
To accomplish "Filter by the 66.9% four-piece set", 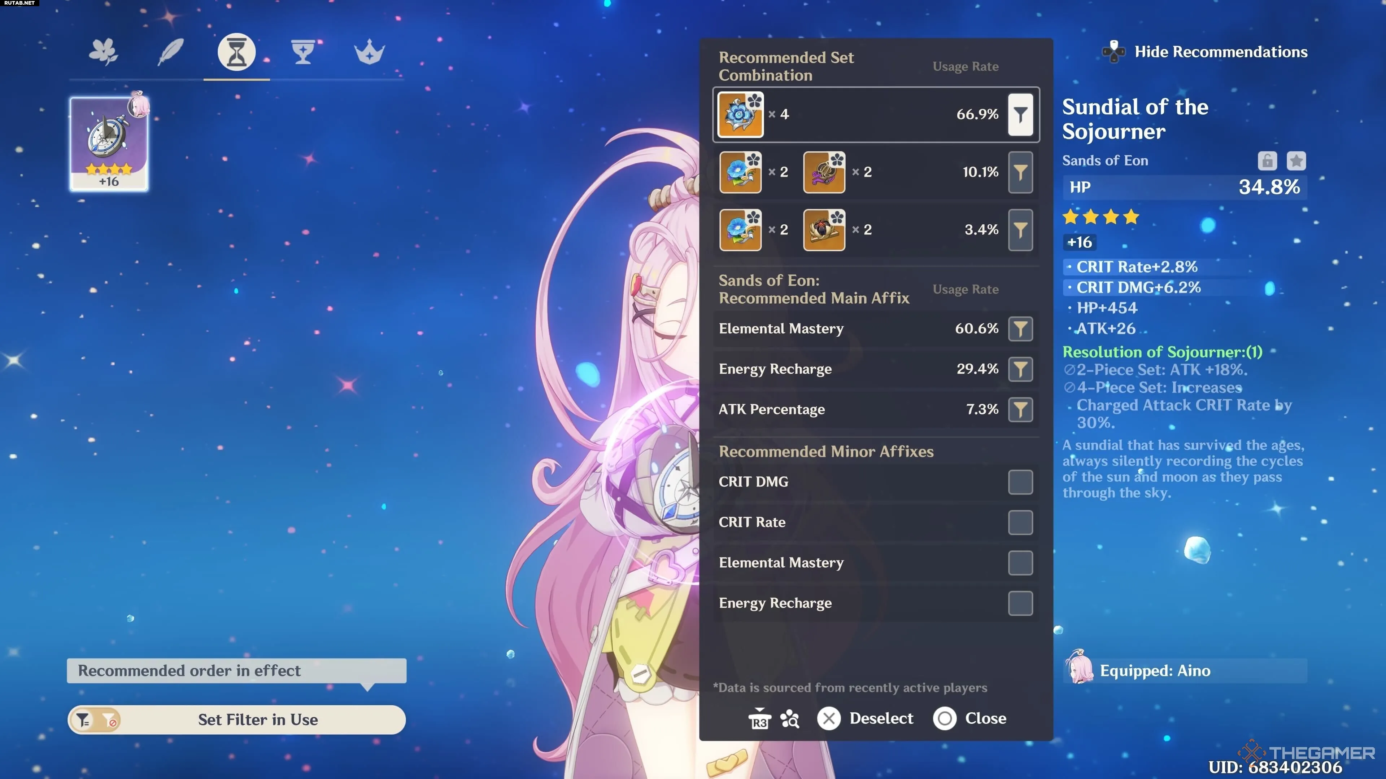I will pos(1020,115).
